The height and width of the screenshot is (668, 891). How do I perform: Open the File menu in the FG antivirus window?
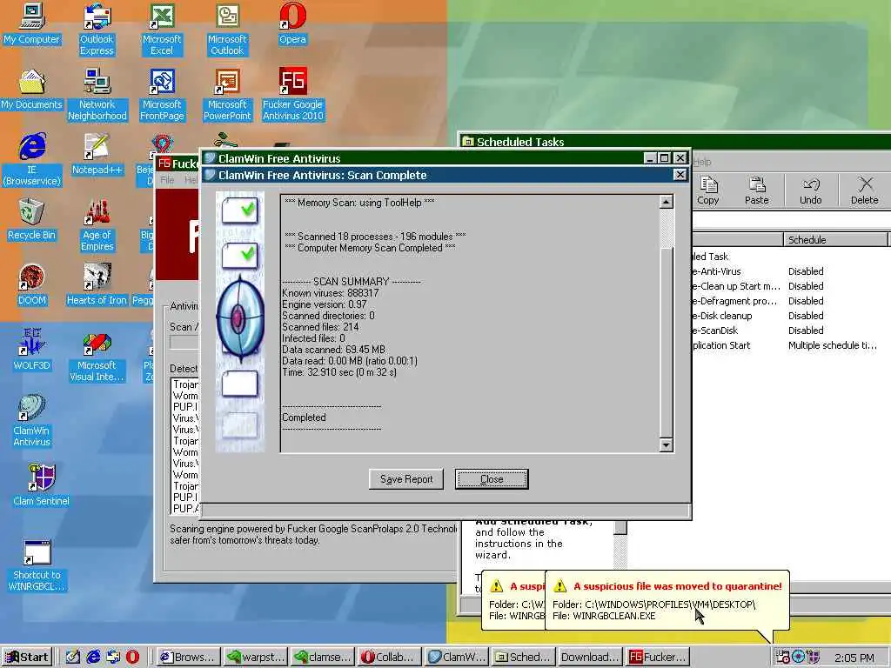167,180
